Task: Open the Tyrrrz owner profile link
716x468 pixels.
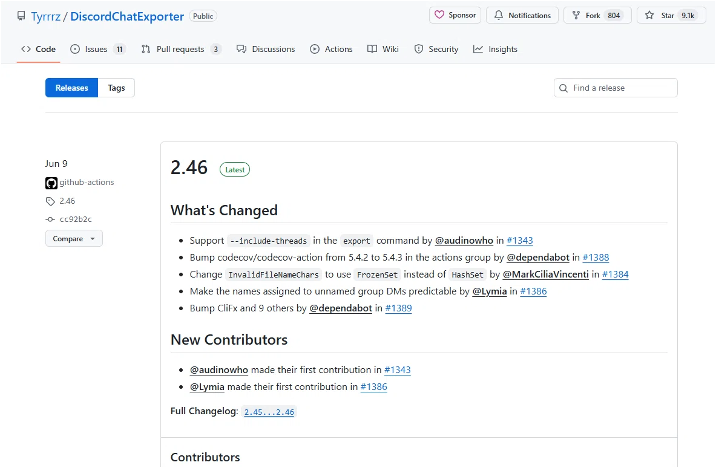Action: [x=45, y=16]
